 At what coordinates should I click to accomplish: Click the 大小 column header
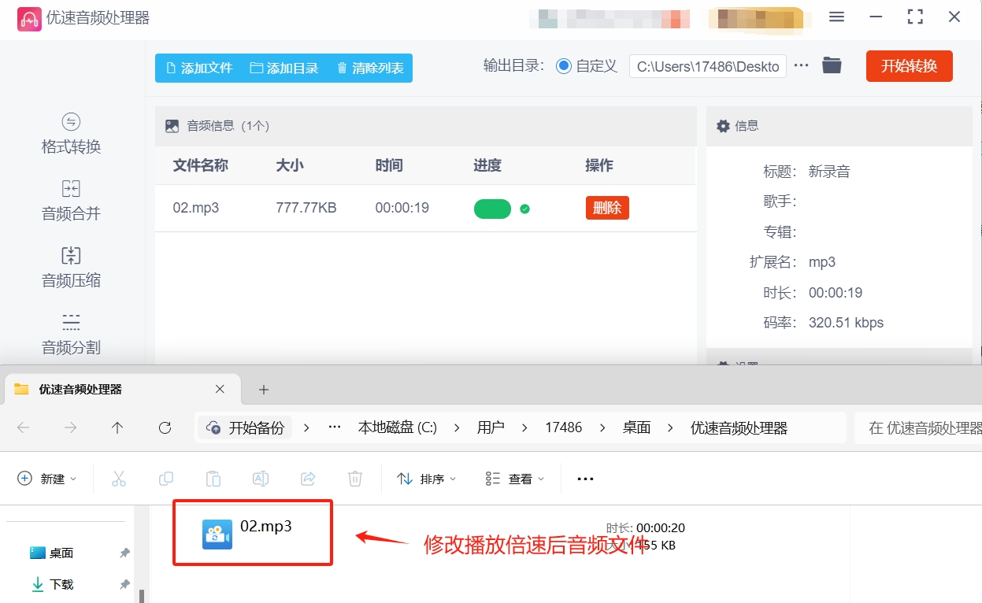point(290,165)
